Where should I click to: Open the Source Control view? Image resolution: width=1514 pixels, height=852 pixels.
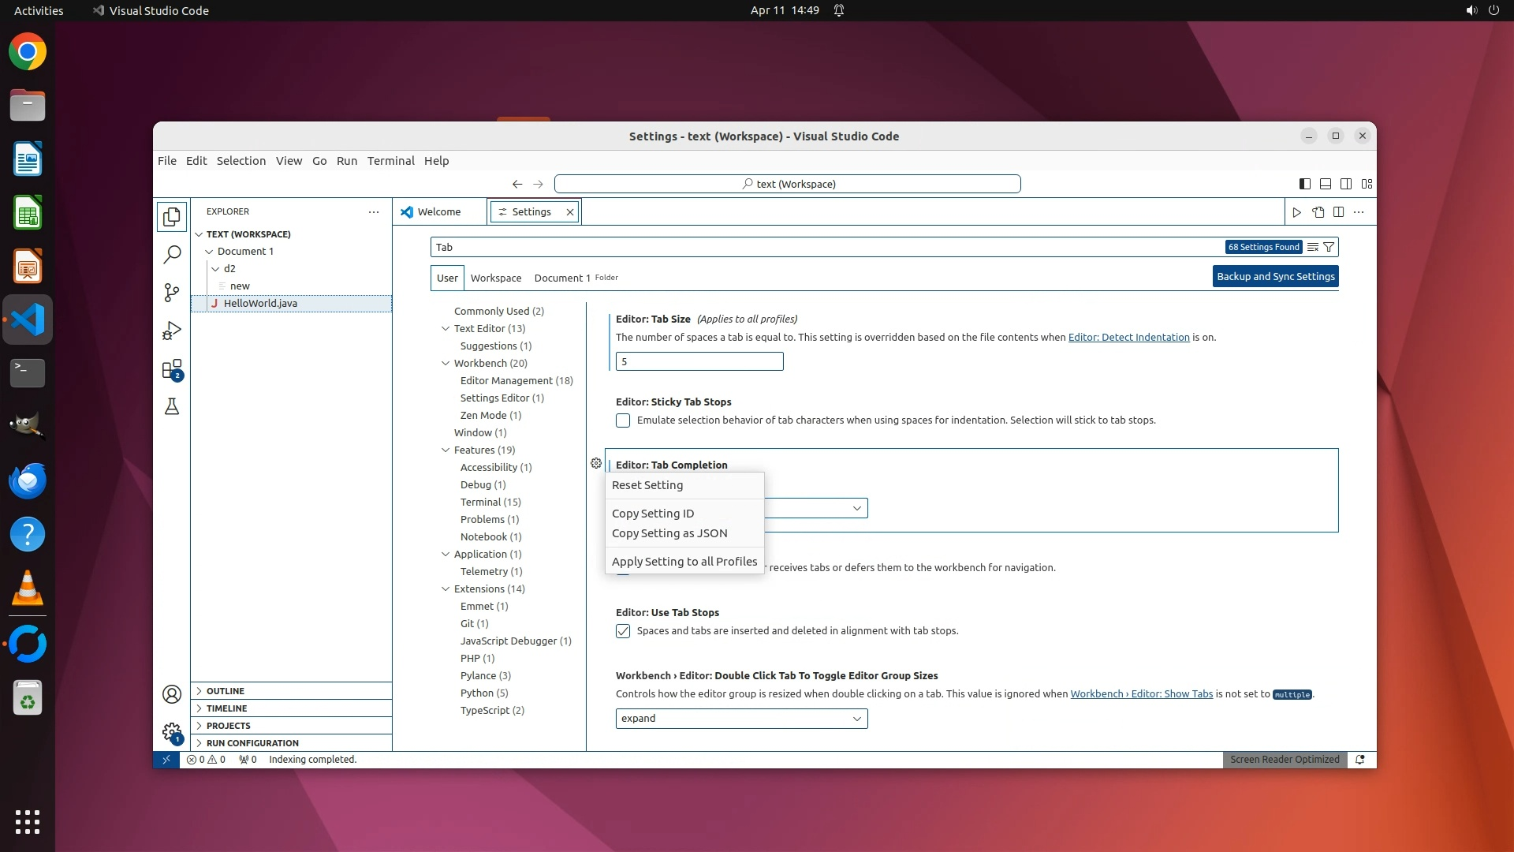171,293
